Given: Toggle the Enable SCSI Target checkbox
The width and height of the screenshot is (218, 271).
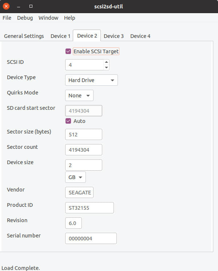Looking at the screenshot, I should coord(68,51).
